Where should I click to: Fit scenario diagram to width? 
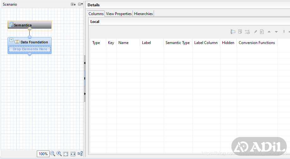(x=73, y=154)
